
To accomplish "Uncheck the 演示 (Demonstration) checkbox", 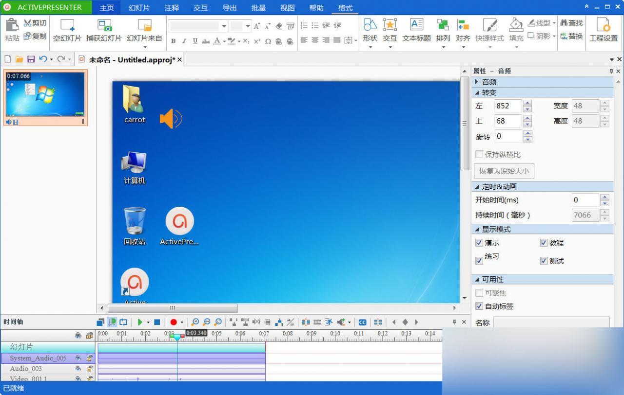I will (479, 243).
